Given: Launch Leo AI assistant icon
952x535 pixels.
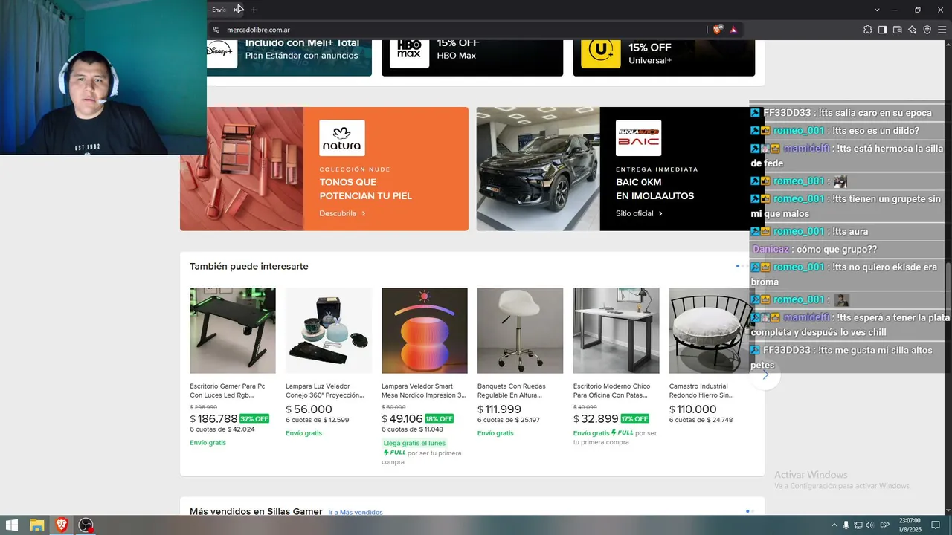Looking at the screenshot, I should tap(913, 30).
